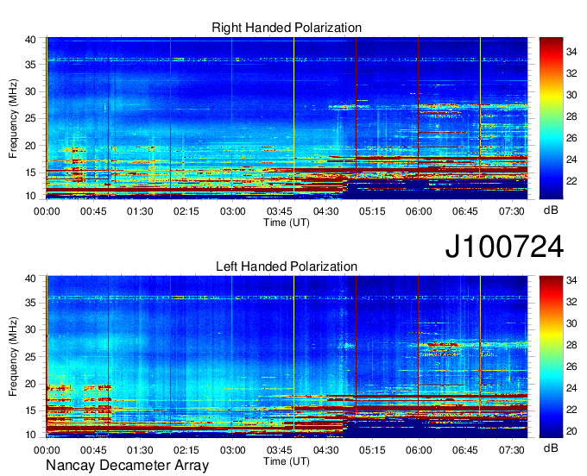This screenshot has height=476, width=587.
Task: Click the J100724 observation label
Action: tap(504, 247)
